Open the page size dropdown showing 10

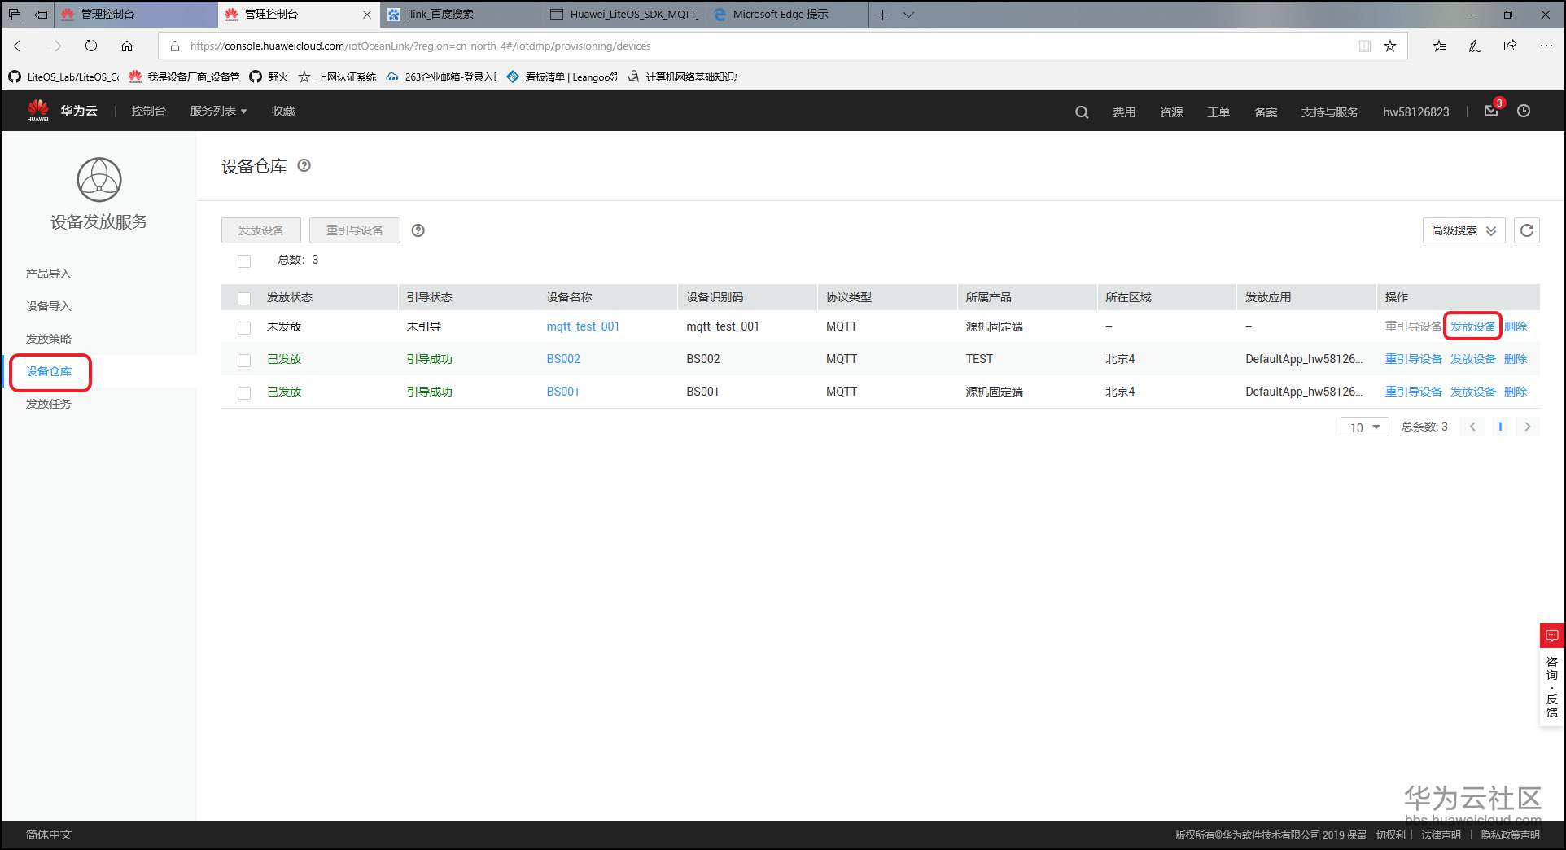coord(1364,427)
